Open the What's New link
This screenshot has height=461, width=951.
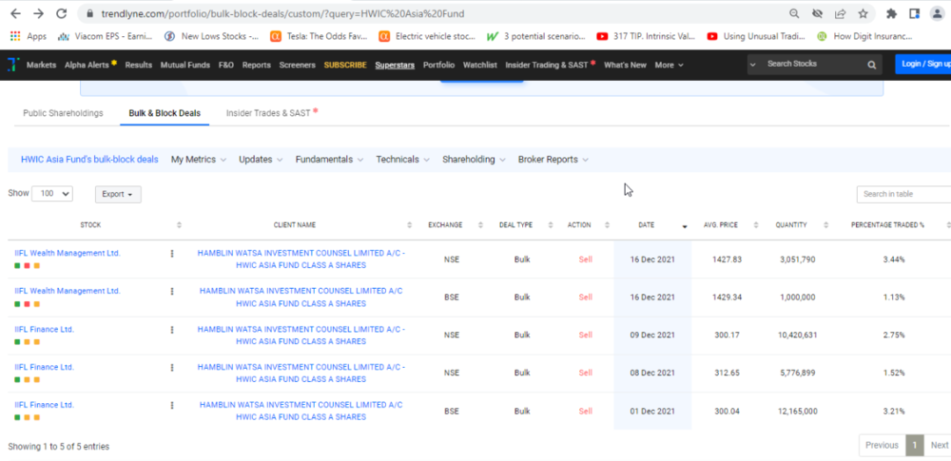point(626,65)
